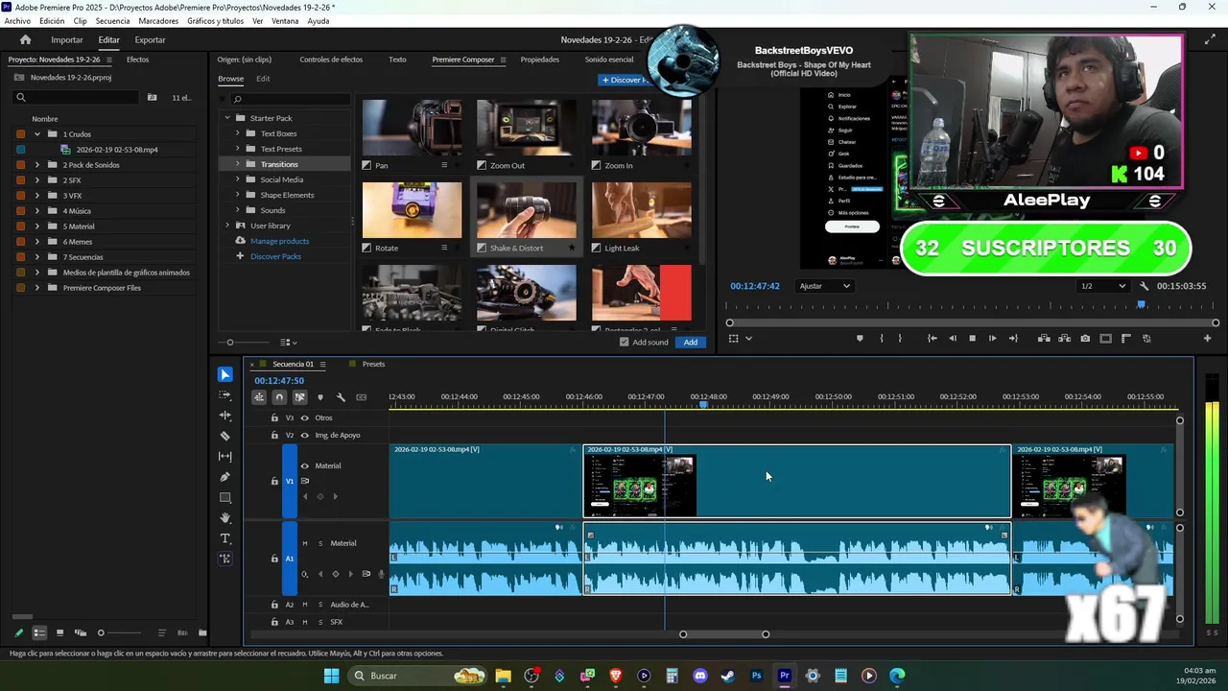Select the Rectangle tool
This screenshot has width=1228, height=691.
click(224, 497)
